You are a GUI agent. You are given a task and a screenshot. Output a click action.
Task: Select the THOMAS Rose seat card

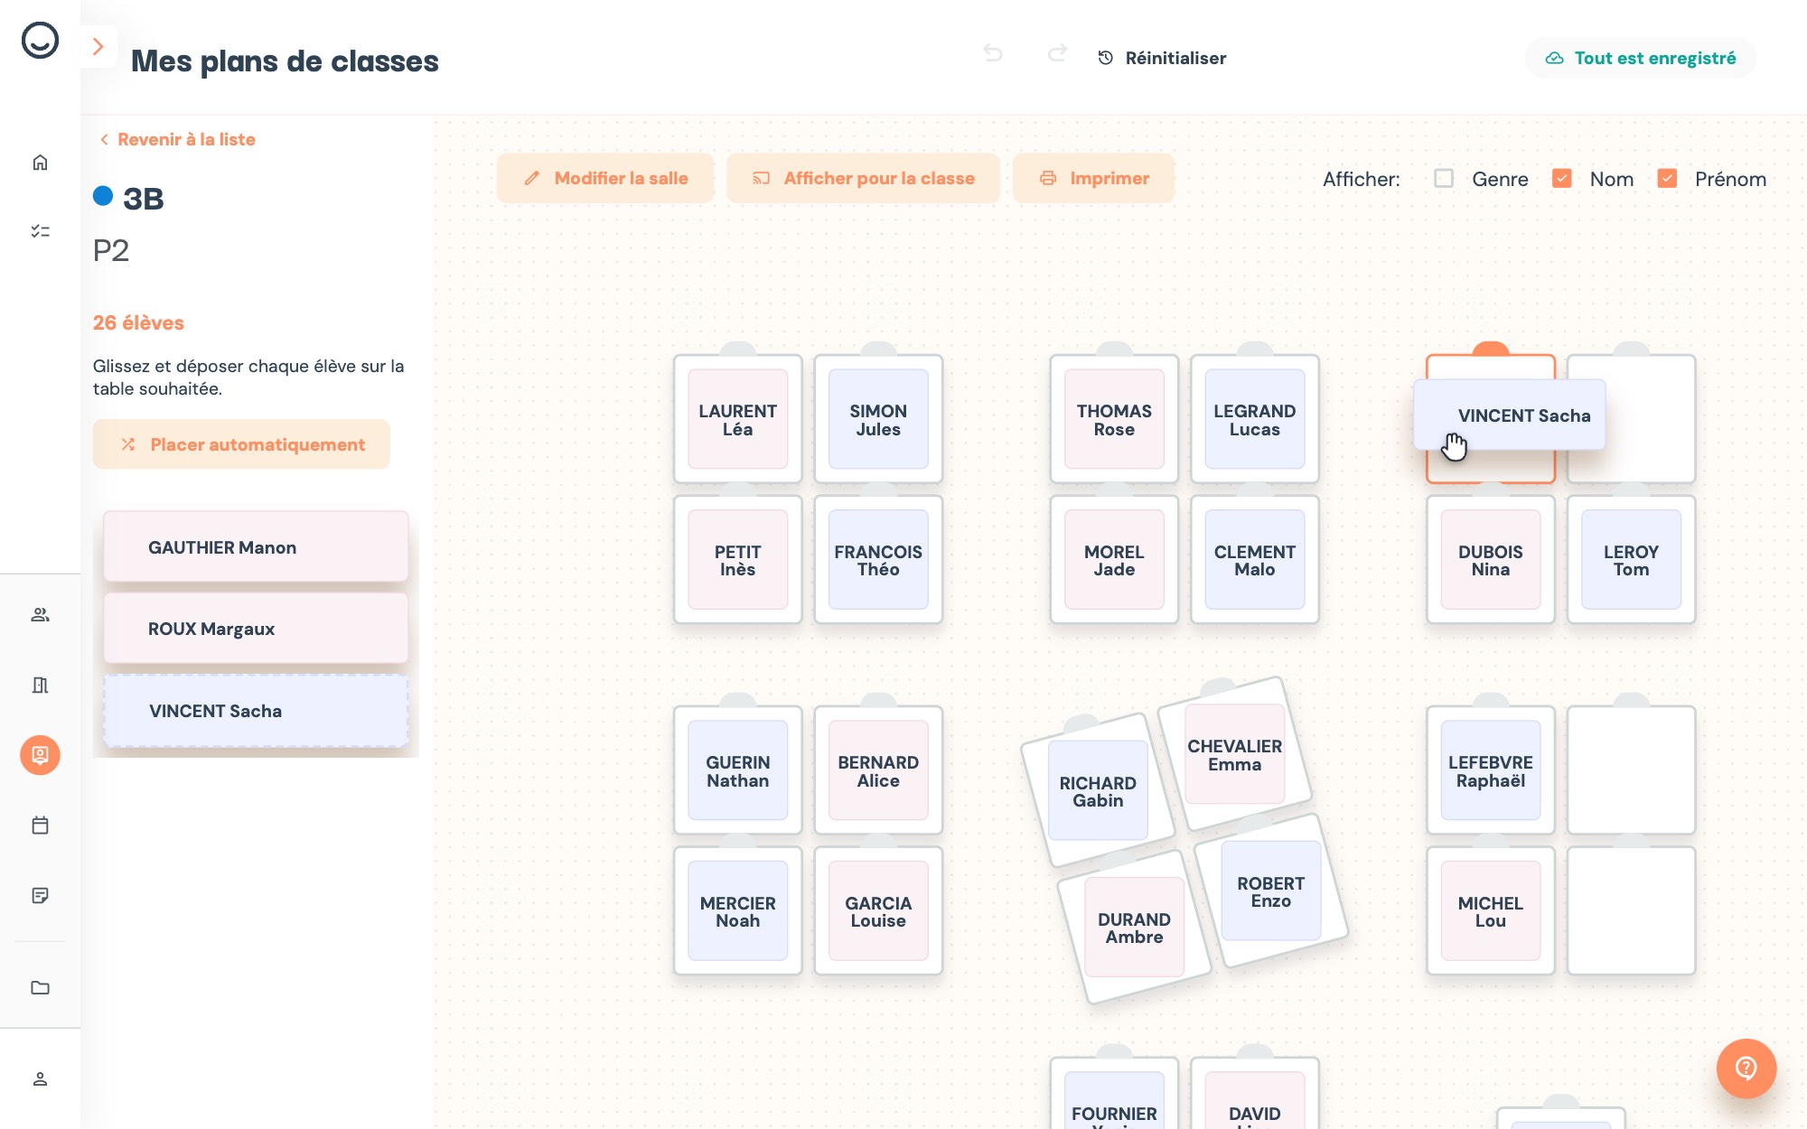[x=1114, y=419]
